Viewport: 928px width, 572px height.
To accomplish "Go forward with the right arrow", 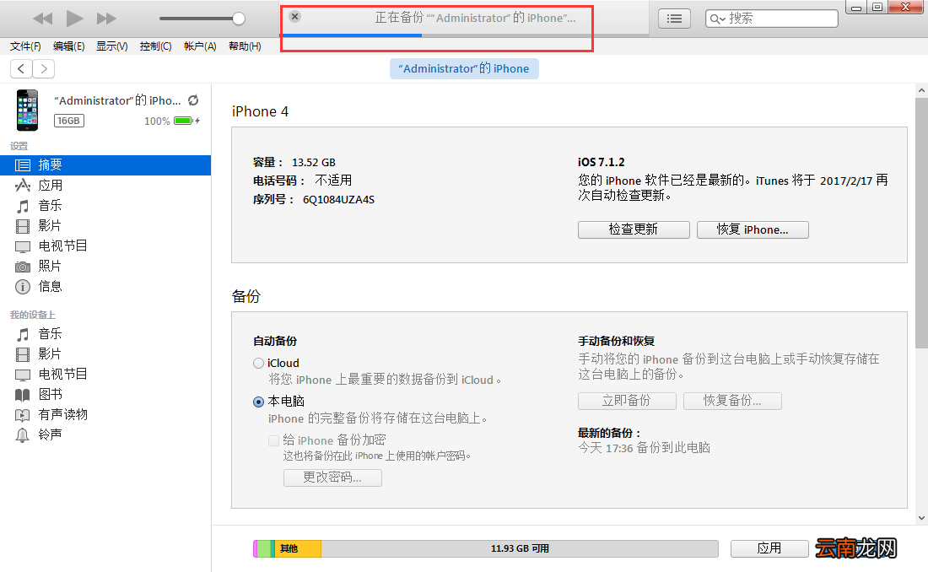I will click(44, 68).
